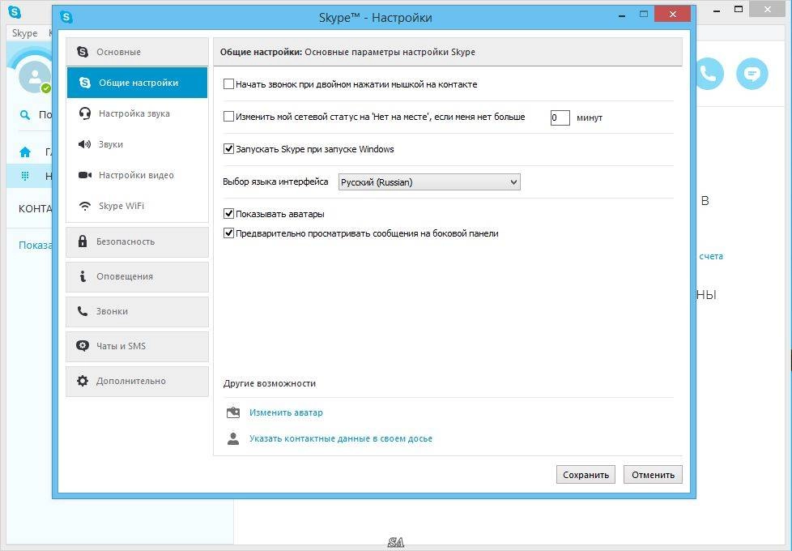Screen dimensions: 792x551
Task: Enable call on double-click checkbox
Action: pos(228,84)
